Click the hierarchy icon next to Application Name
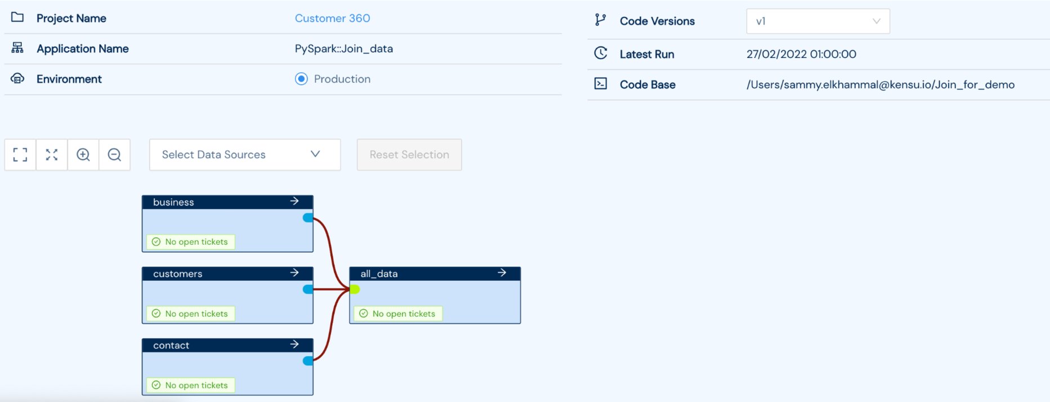Screen dimensions: 1050x402 tap(17, 48)
